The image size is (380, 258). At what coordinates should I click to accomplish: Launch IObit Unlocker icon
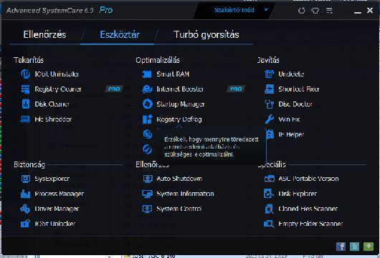[x=25, y=224]
